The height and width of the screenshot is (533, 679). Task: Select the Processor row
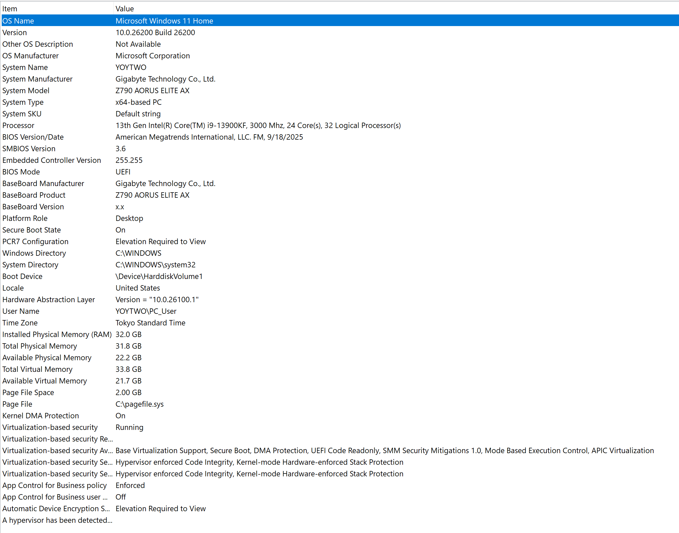click(18, 125)
